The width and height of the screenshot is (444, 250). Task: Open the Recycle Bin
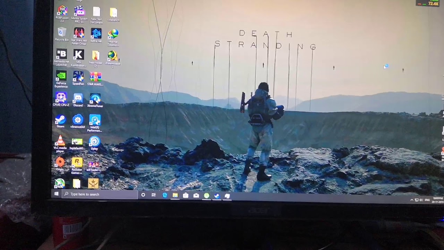(62, 34)
